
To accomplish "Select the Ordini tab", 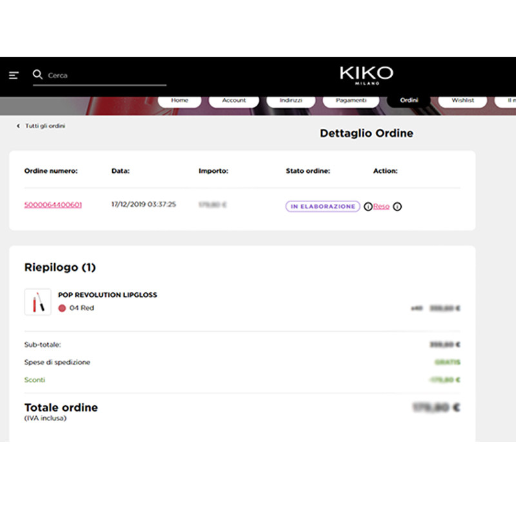I will coord(409,101).
